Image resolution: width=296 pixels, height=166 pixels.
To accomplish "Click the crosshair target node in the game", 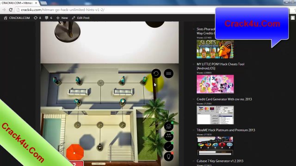I will click(x=101, y=83).
